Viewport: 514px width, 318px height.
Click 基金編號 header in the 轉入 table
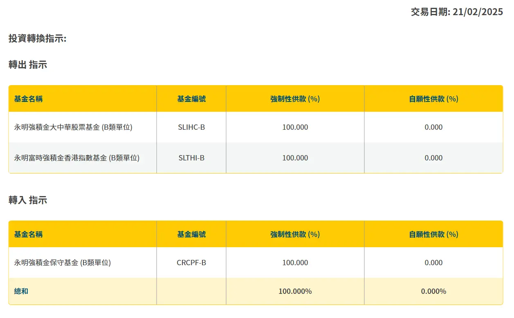pyautogui.click(x=191, y=234)
